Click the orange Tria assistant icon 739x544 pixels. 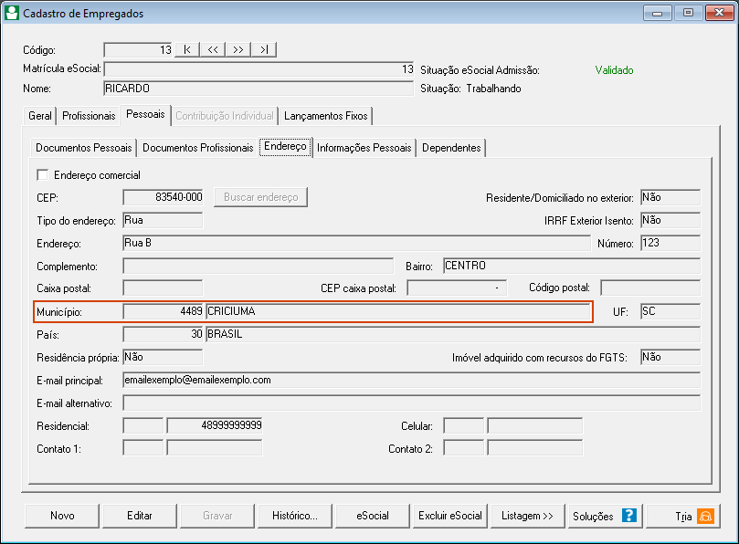705,516
